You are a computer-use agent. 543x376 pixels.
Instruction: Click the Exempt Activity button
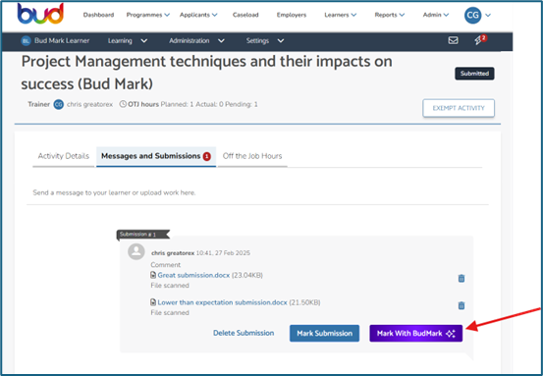pyautogui.click(x=459, y=108)
